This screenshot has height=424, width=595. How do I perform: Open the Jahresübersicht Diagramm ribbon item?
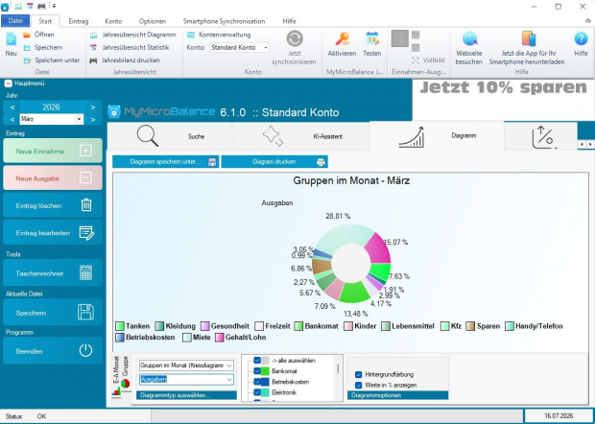(x=132, y=35)
